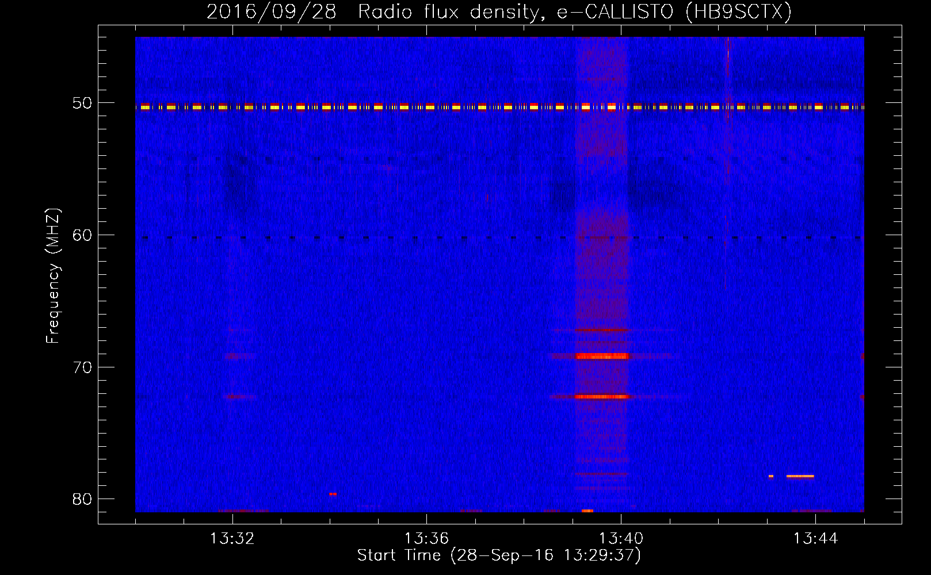This screenshot has height=575, width=931.
Task: Click the 13:44 time tick label
Action: tap(815, 539)
